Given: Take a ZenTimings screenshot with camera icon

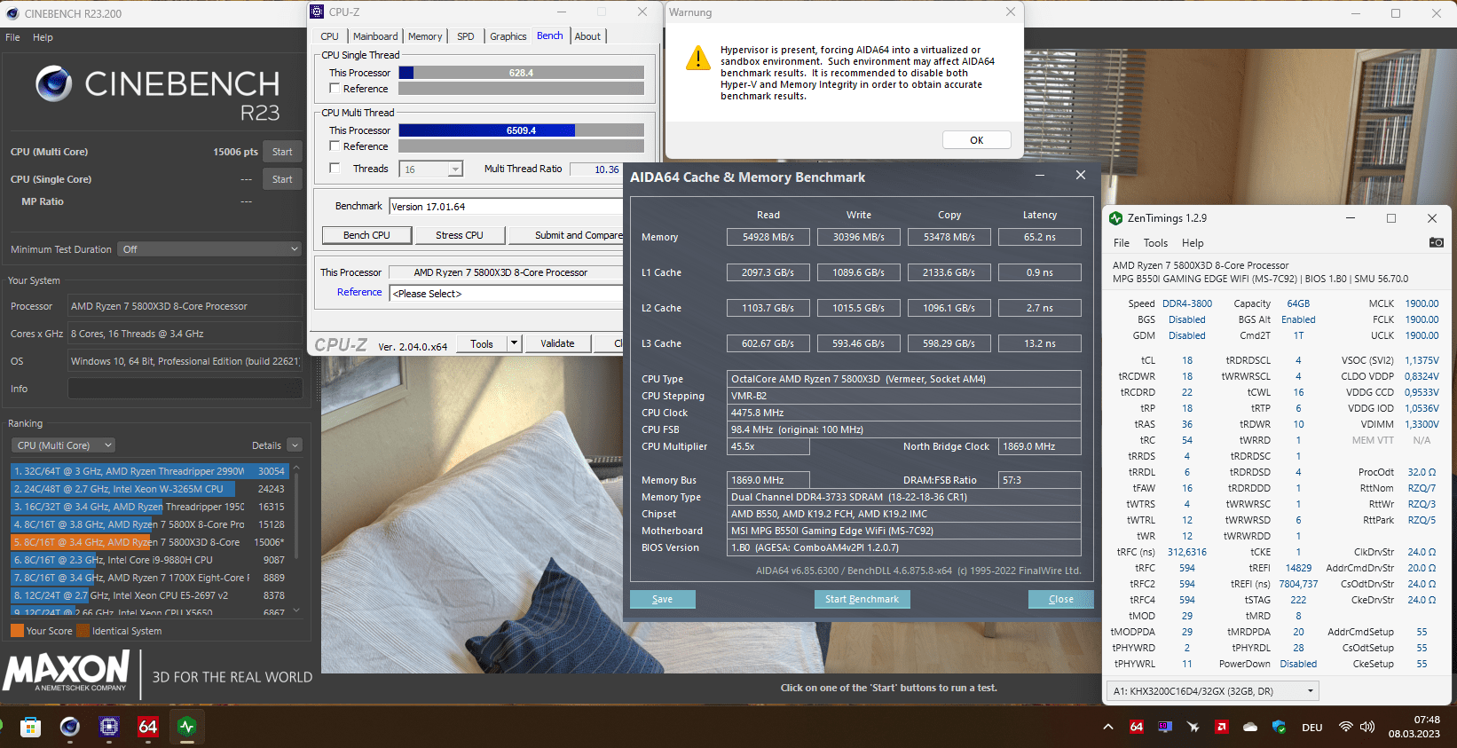Looking at the screenshot, I should pyautogui.click(x=1436, y=242).
